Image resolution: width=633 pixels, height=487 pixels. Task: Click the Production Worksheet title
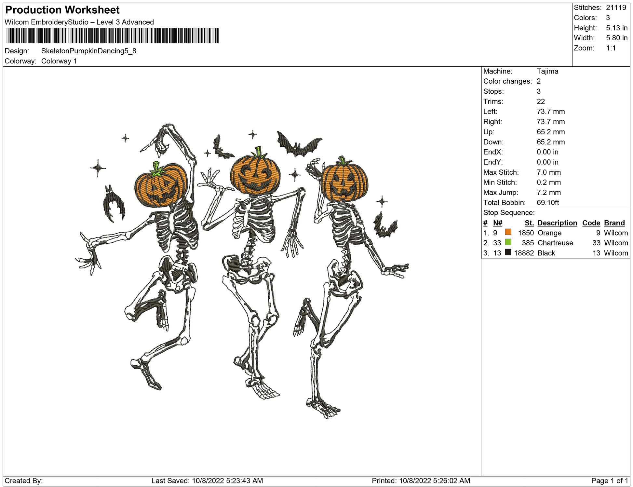click(62, 10)
